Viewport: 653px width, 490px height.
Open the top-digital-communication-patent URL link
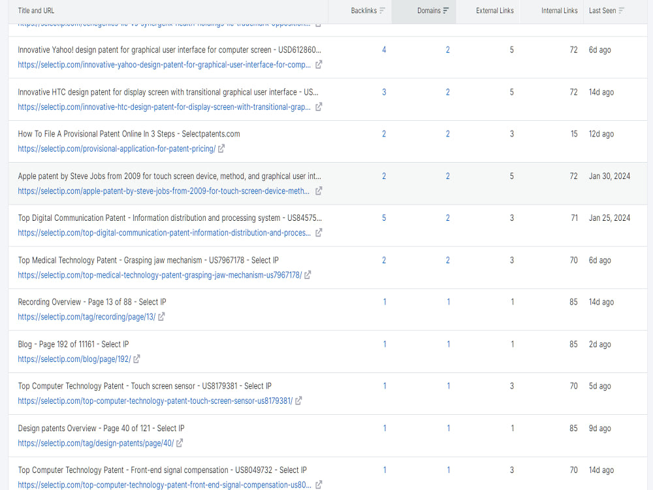click(x=164, y=233)
